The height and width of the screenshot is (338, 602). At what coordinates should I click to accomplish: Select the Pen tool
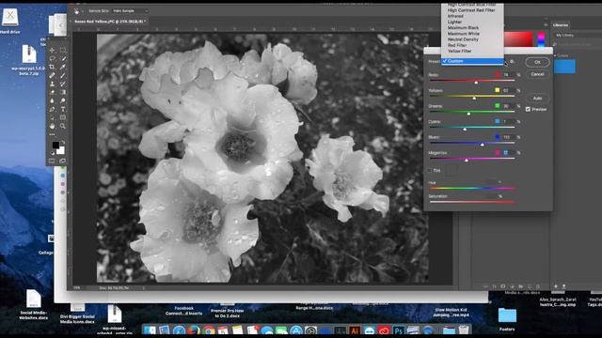[52, 109]
